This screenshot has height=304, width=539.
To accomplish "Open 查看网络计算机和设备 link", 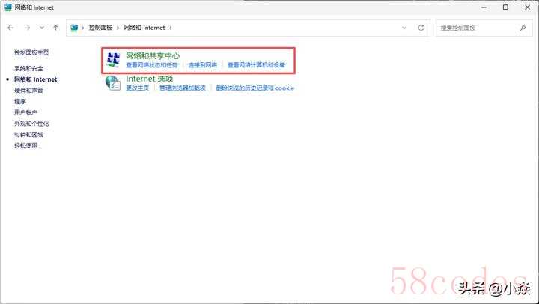I will 257,65.
